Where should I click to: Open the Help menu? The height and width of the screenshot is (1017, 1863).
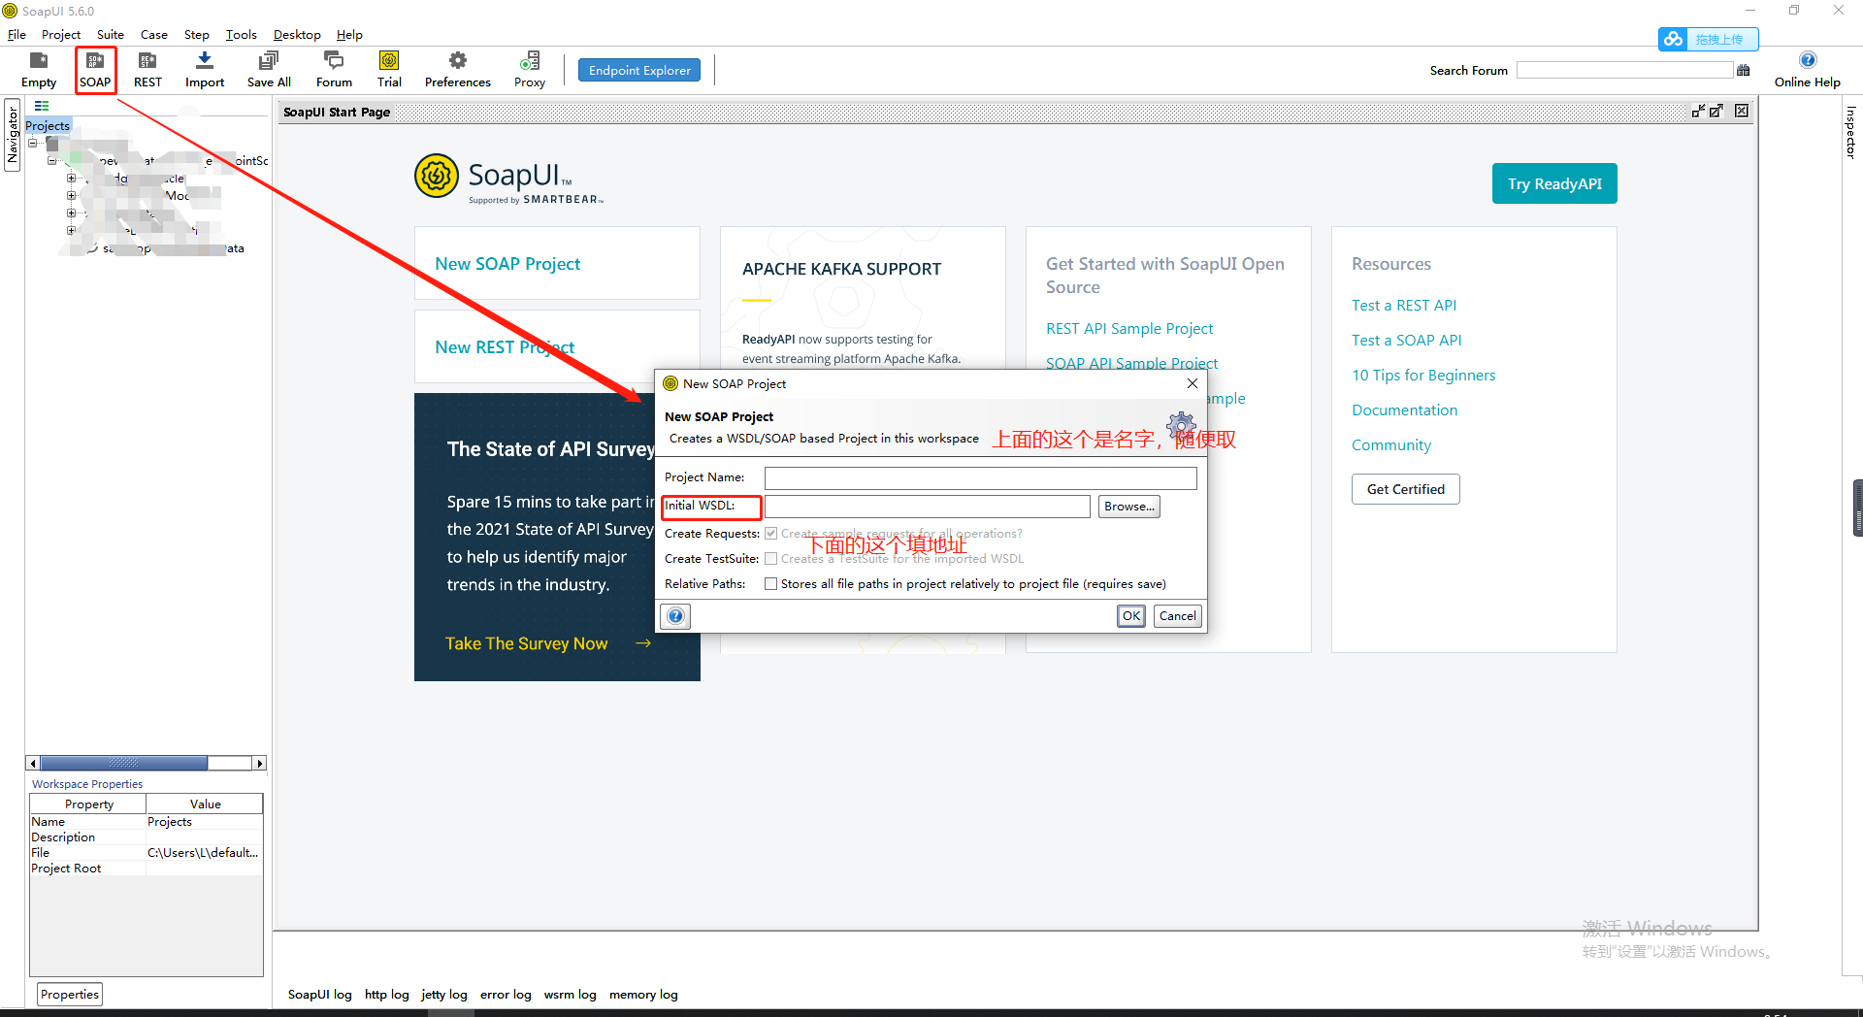[349, 34]
